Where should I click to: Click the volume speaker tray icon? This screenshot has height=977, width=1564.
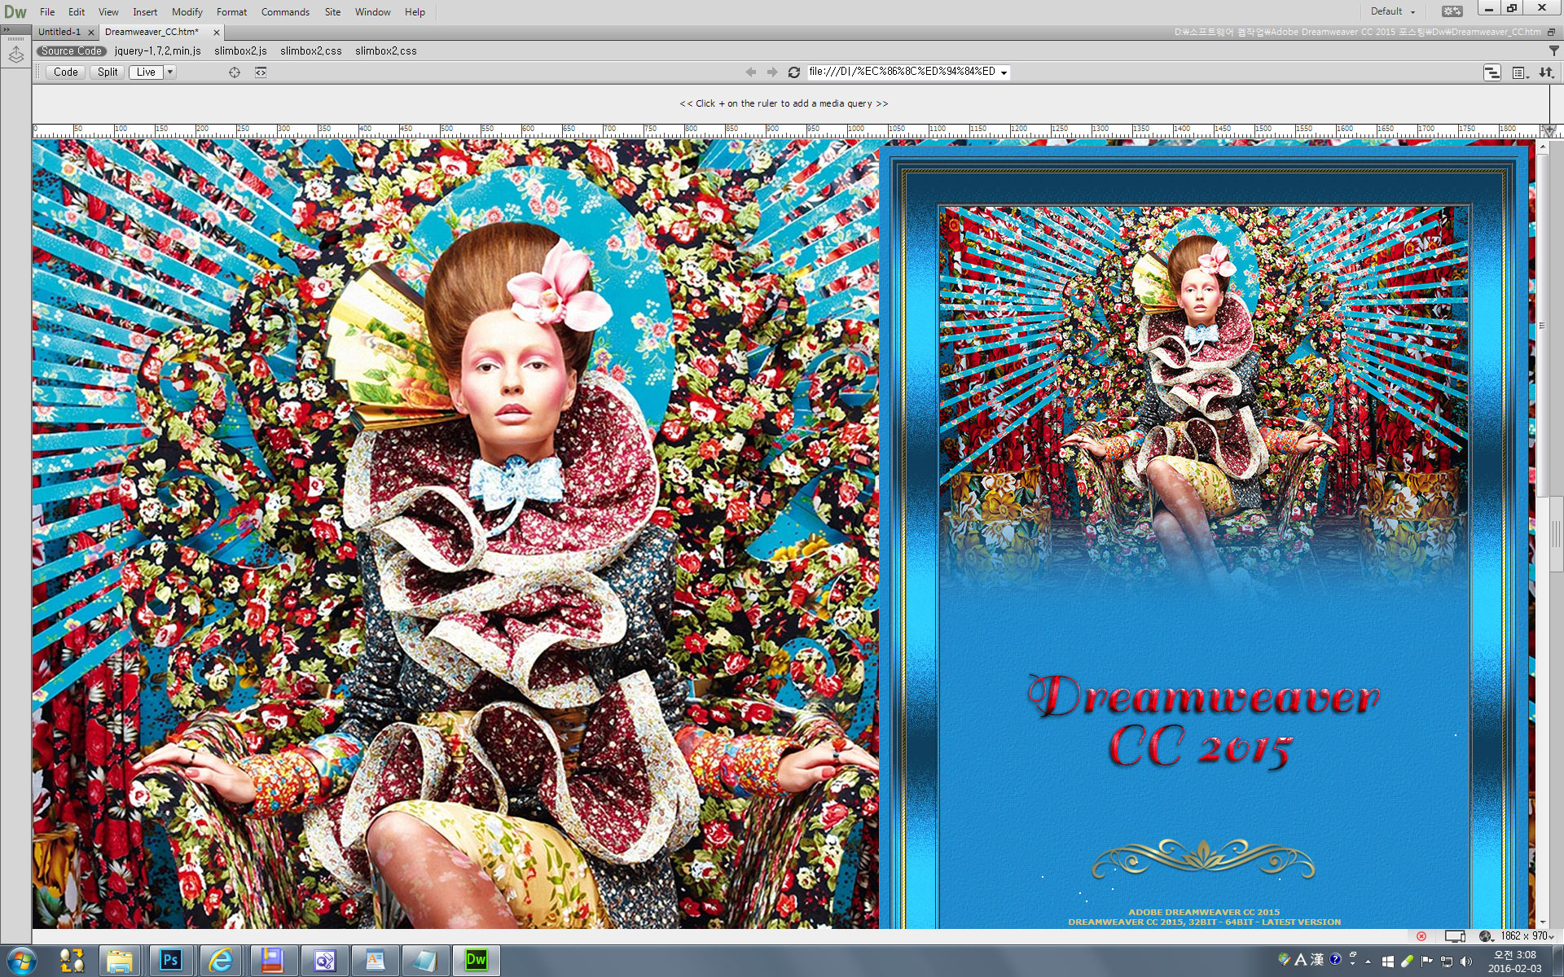coord(1466,962)
